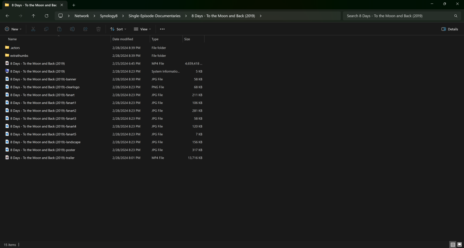Click the Copy icon in toolbar
464x248 pixels.
coord(46,29)
